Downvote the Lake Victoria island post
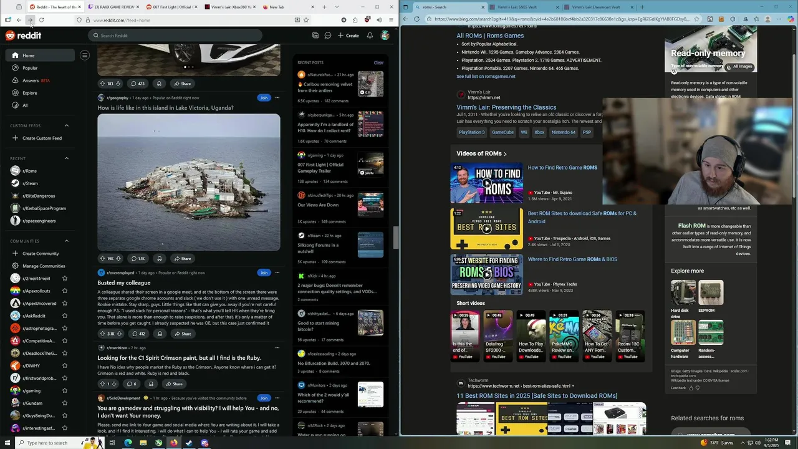This screenshot has width=798, height=449. tap(118, 258)
